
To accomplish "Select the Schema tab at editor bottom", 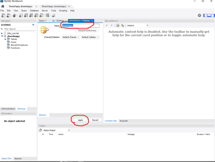I will 42,115.
